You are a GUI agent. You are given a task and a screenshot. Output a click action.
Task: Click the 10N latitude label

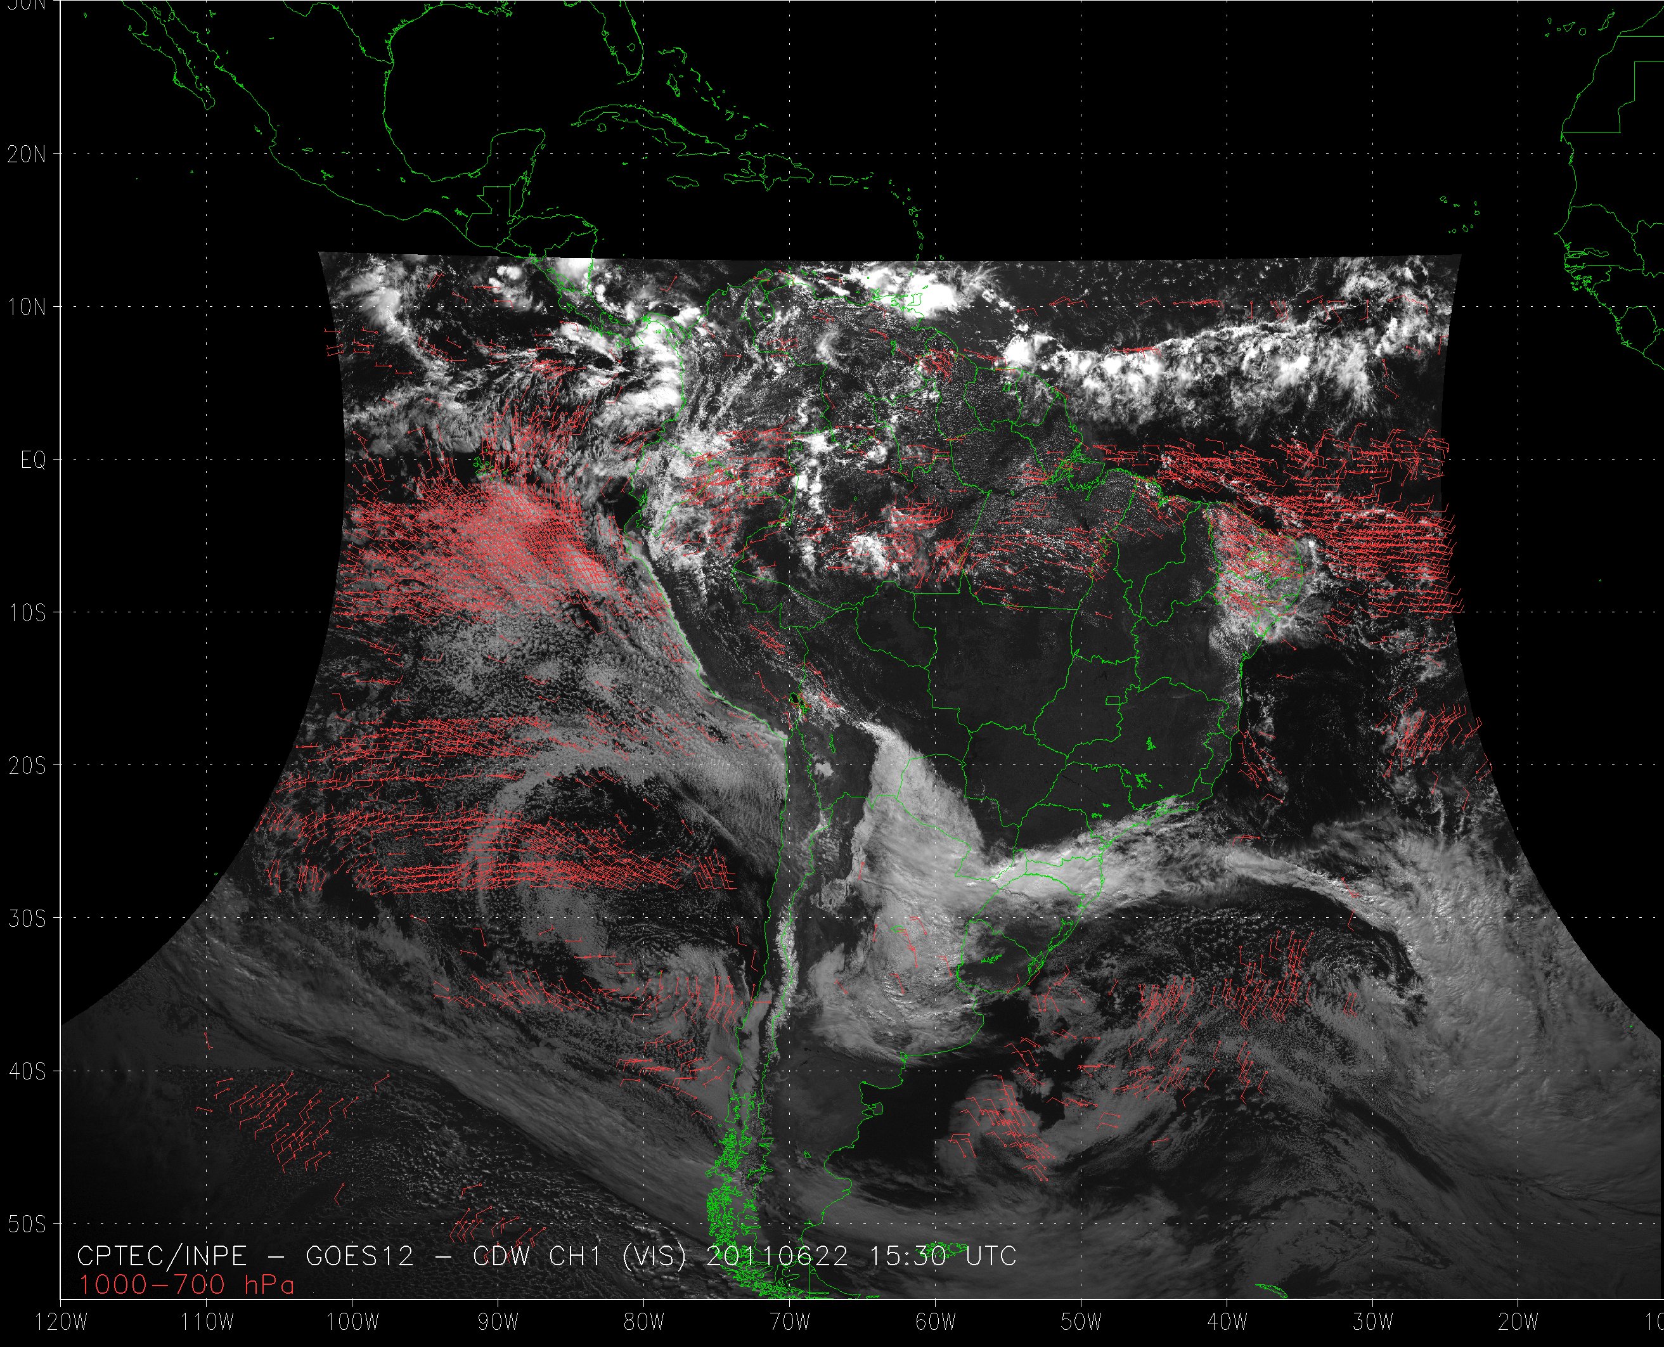click(x=27, y=307)
